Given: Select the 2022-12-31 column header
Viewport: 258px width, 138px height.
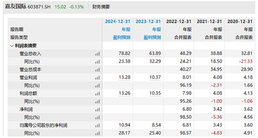Looking at the screenshot, I should pos(179,21).
